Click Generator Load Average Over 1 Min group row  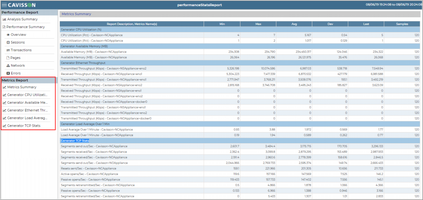240,124
